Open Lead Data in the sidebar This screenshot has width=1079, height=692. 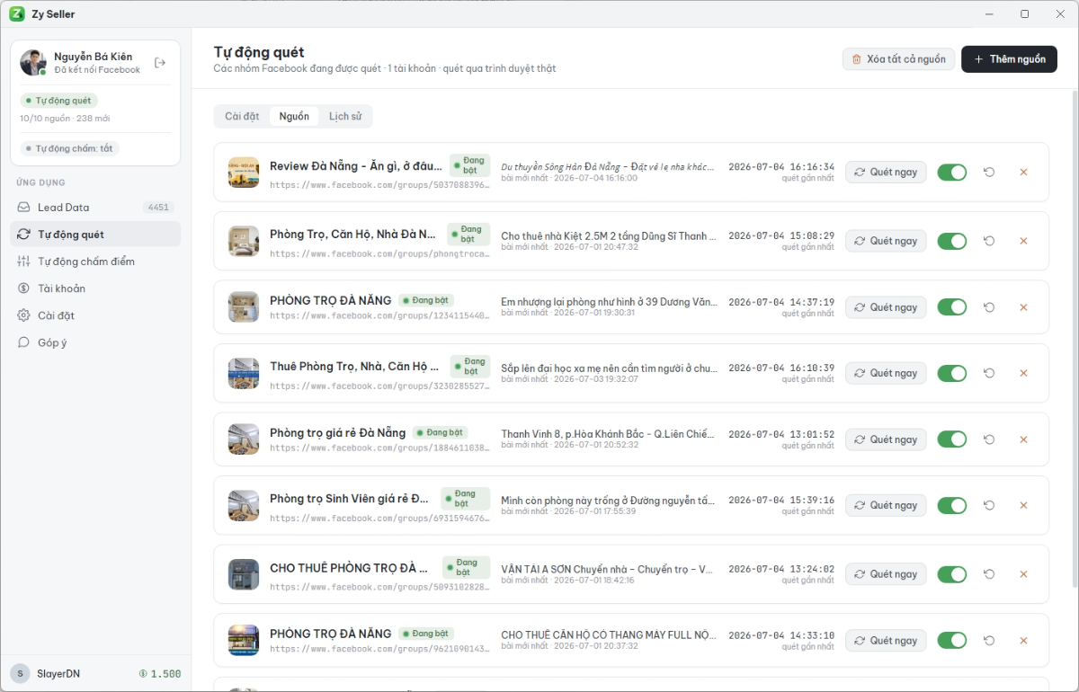(x=95, y=207)
